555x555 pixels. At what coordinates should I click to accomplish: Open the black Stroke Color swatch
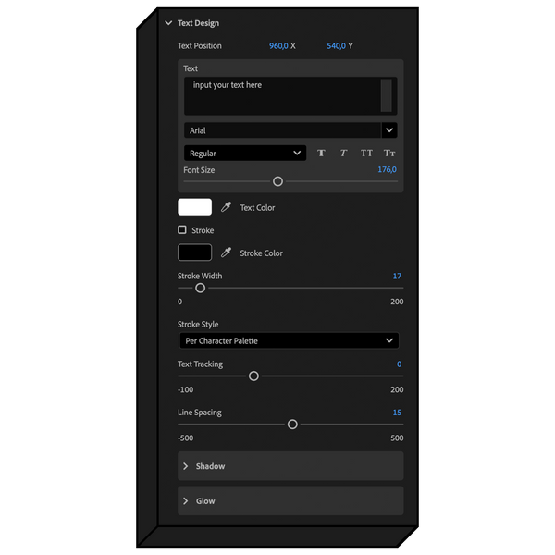(x=194, y=253)
